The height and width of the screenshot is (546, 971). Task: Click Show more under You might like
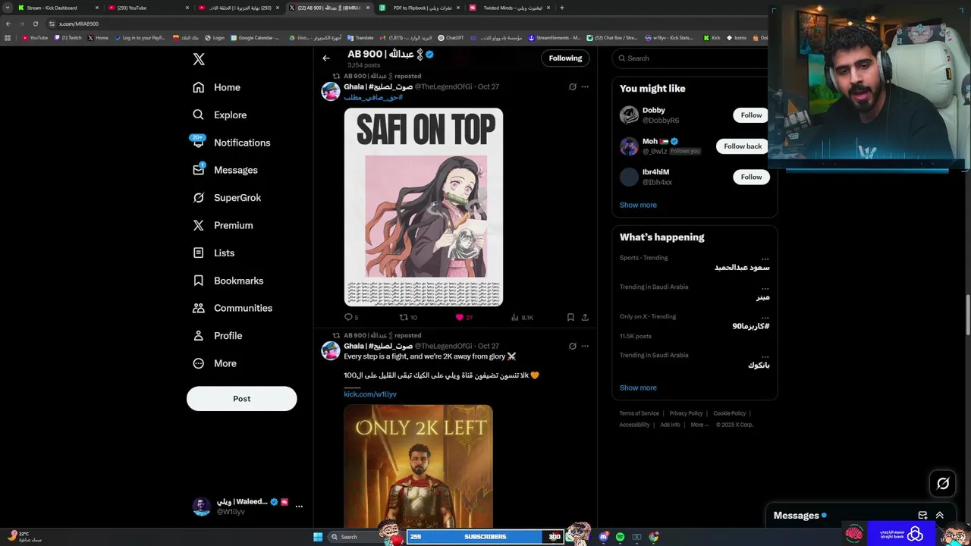[x=638, y=205]
